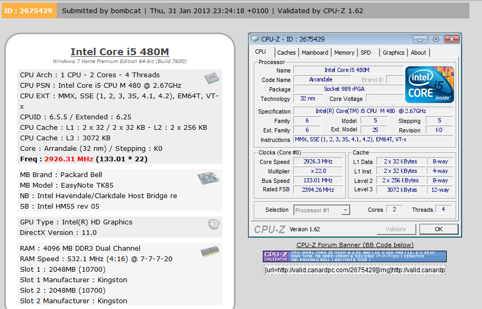Viewport: 482px width, 309px height.
Task: Click the Windows 7 Home Premium subtitle
Action: [119, 61]
